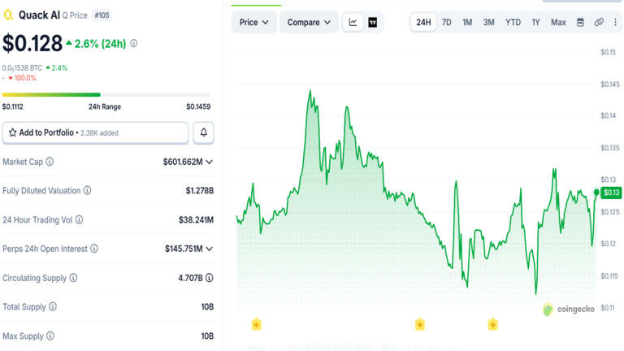Screen dimensions: 624x351
Task: Switch to the line chart view icon
Action: point(353,22)
